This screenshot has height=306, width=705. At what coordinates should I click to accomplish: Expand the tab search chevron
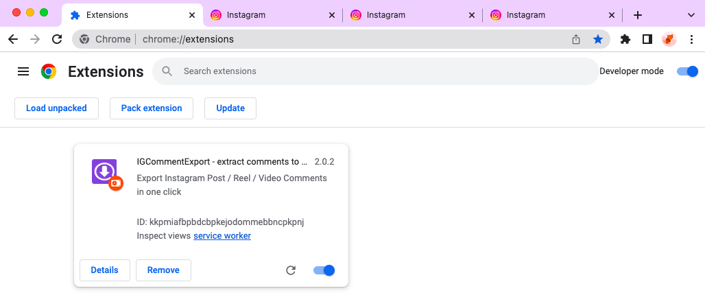[x=691, y=15]
